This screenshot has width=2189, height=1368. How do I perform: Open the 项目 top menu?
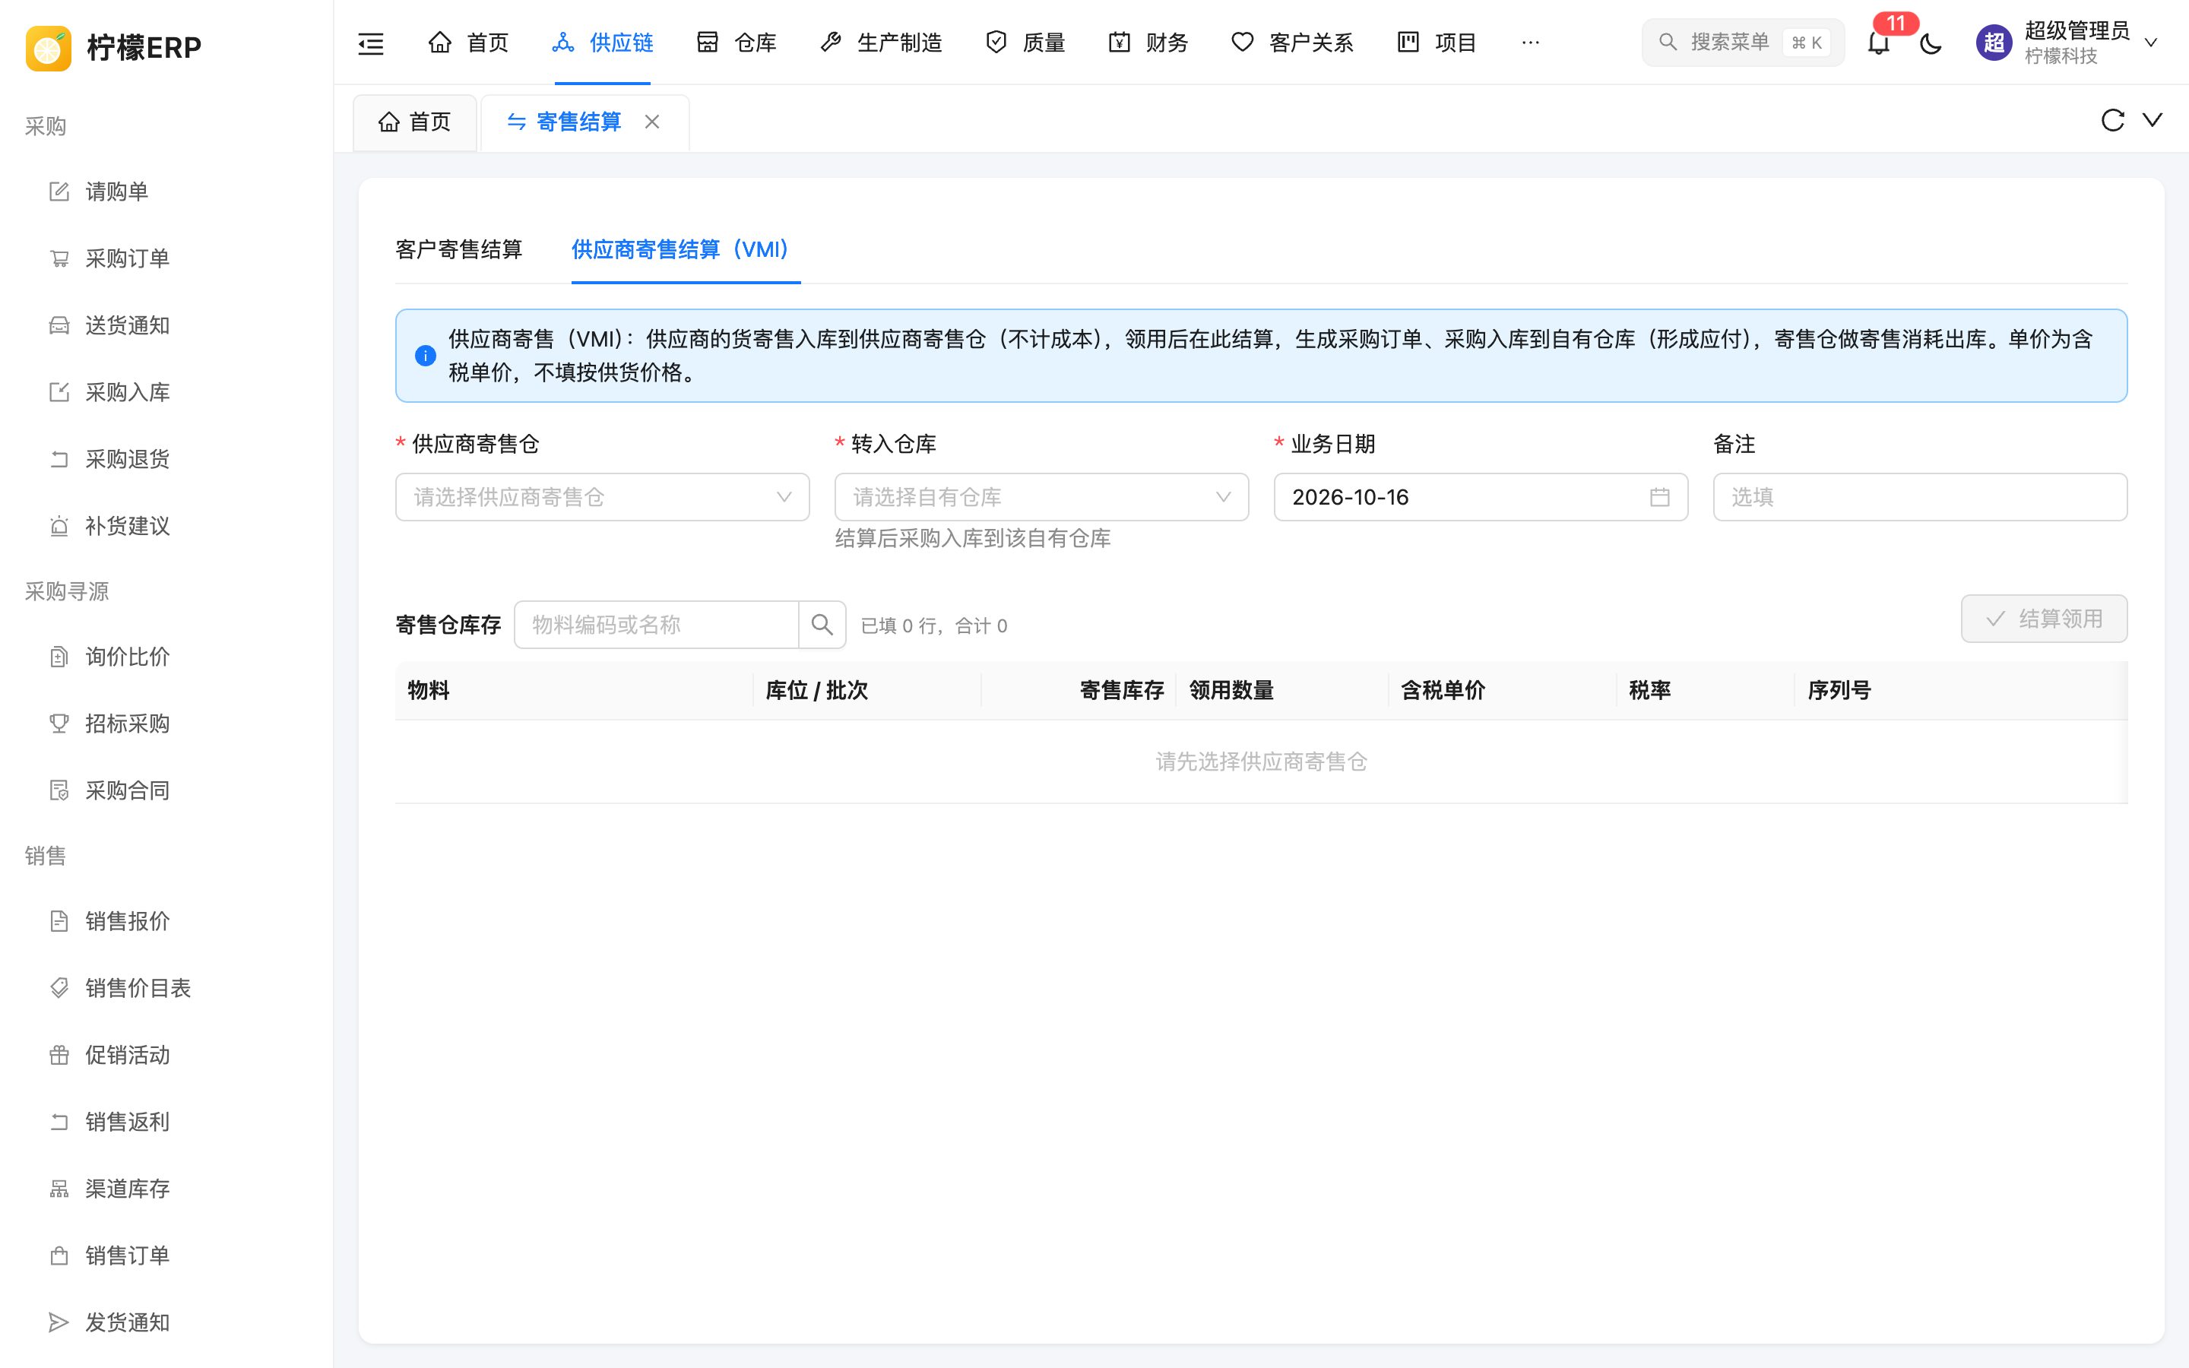tap(1437, 43)
